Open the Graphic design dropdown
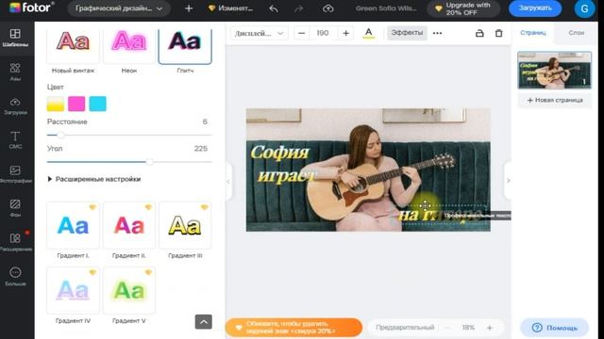 click(119, 8)
